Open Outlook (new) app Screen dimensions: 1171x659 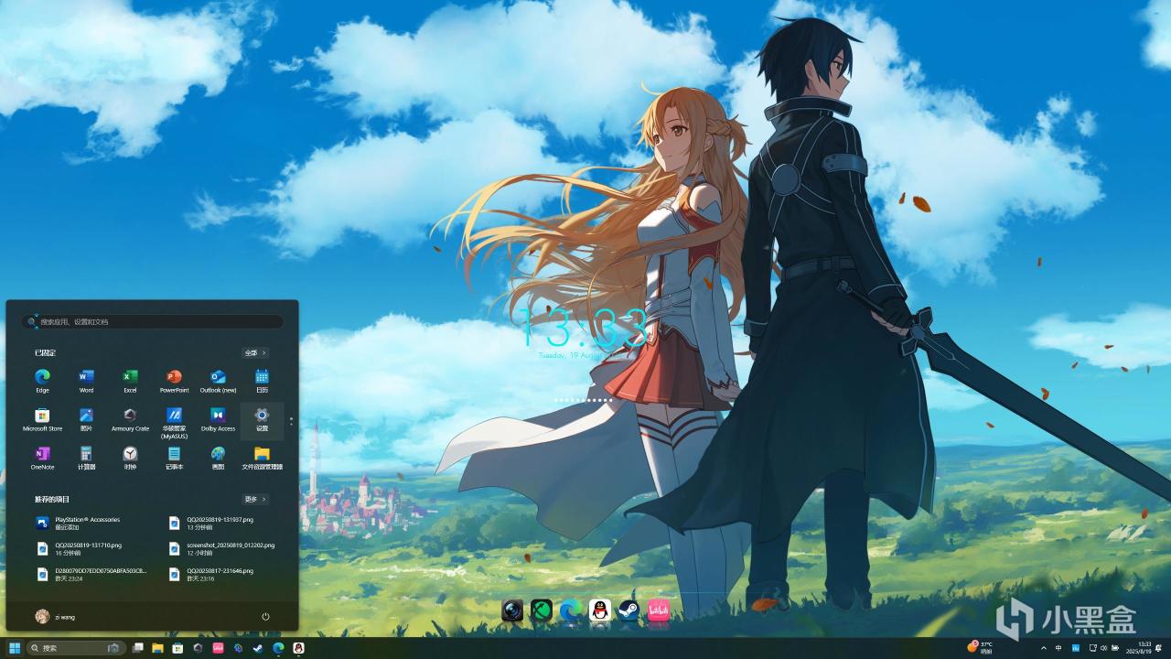coord(218,381)
